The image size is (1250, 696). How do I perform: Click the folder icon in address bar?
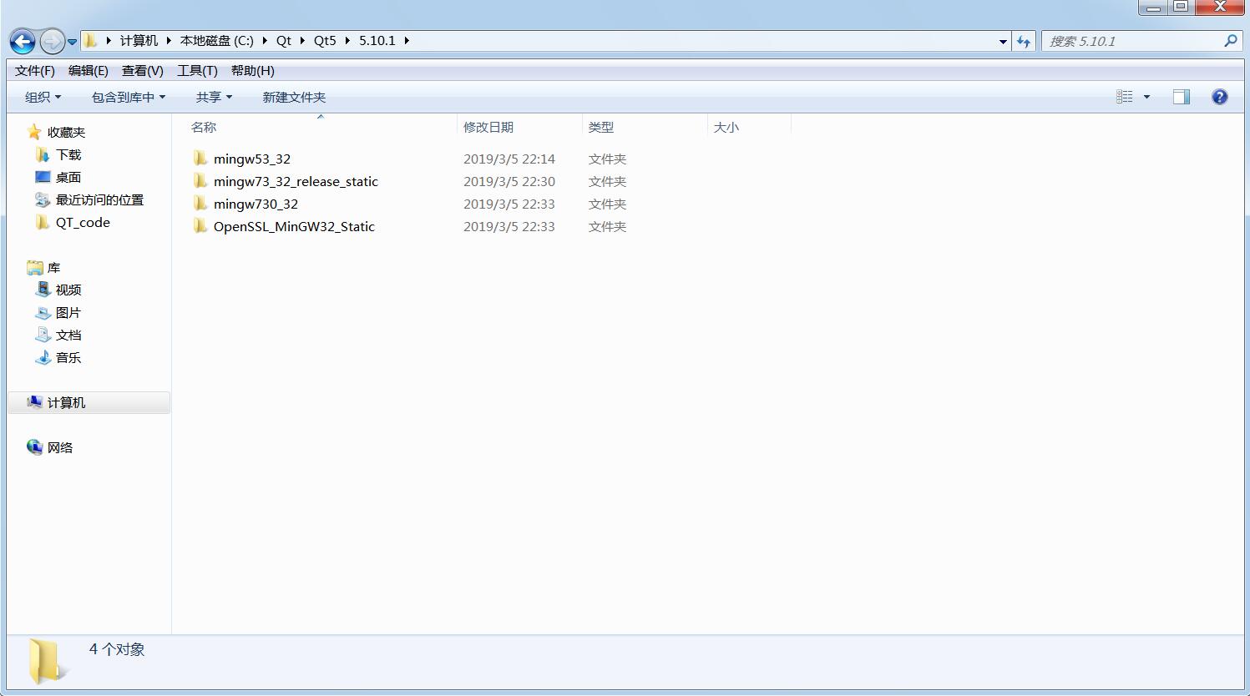click(x=90, y=40)
